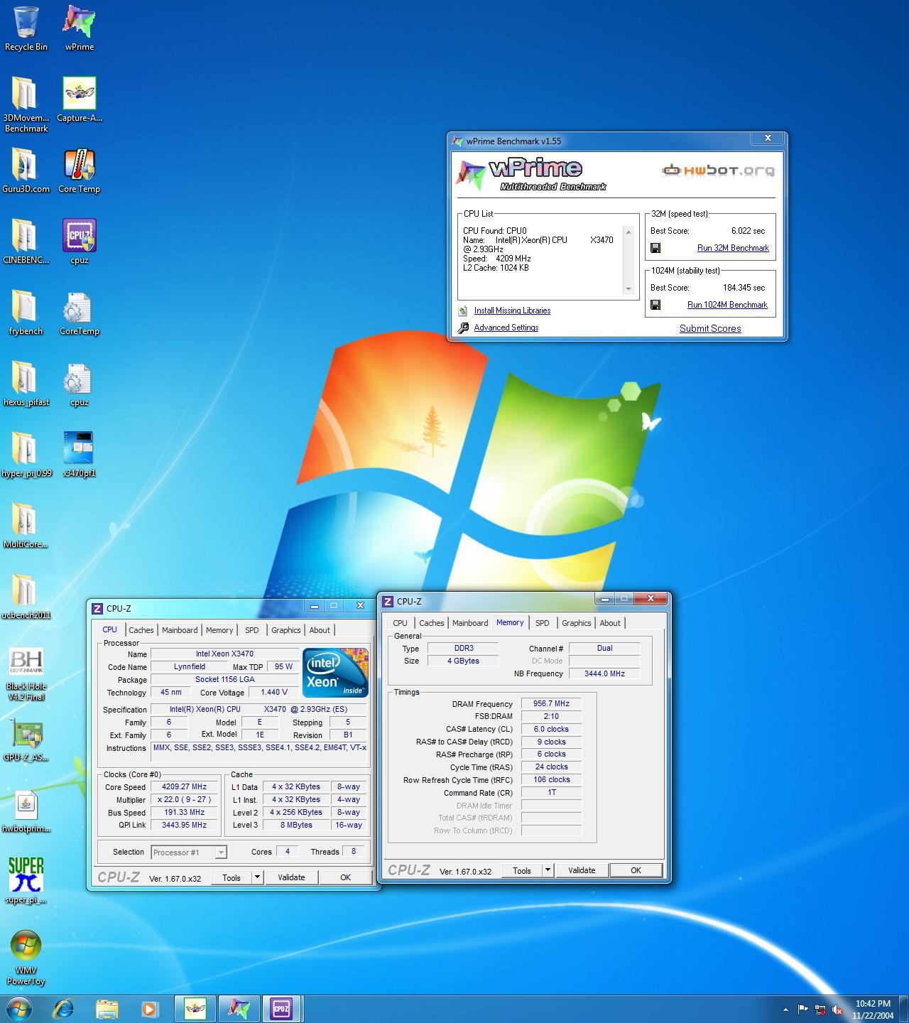Click Tools button in left CPU-Z

coord(232,877)
